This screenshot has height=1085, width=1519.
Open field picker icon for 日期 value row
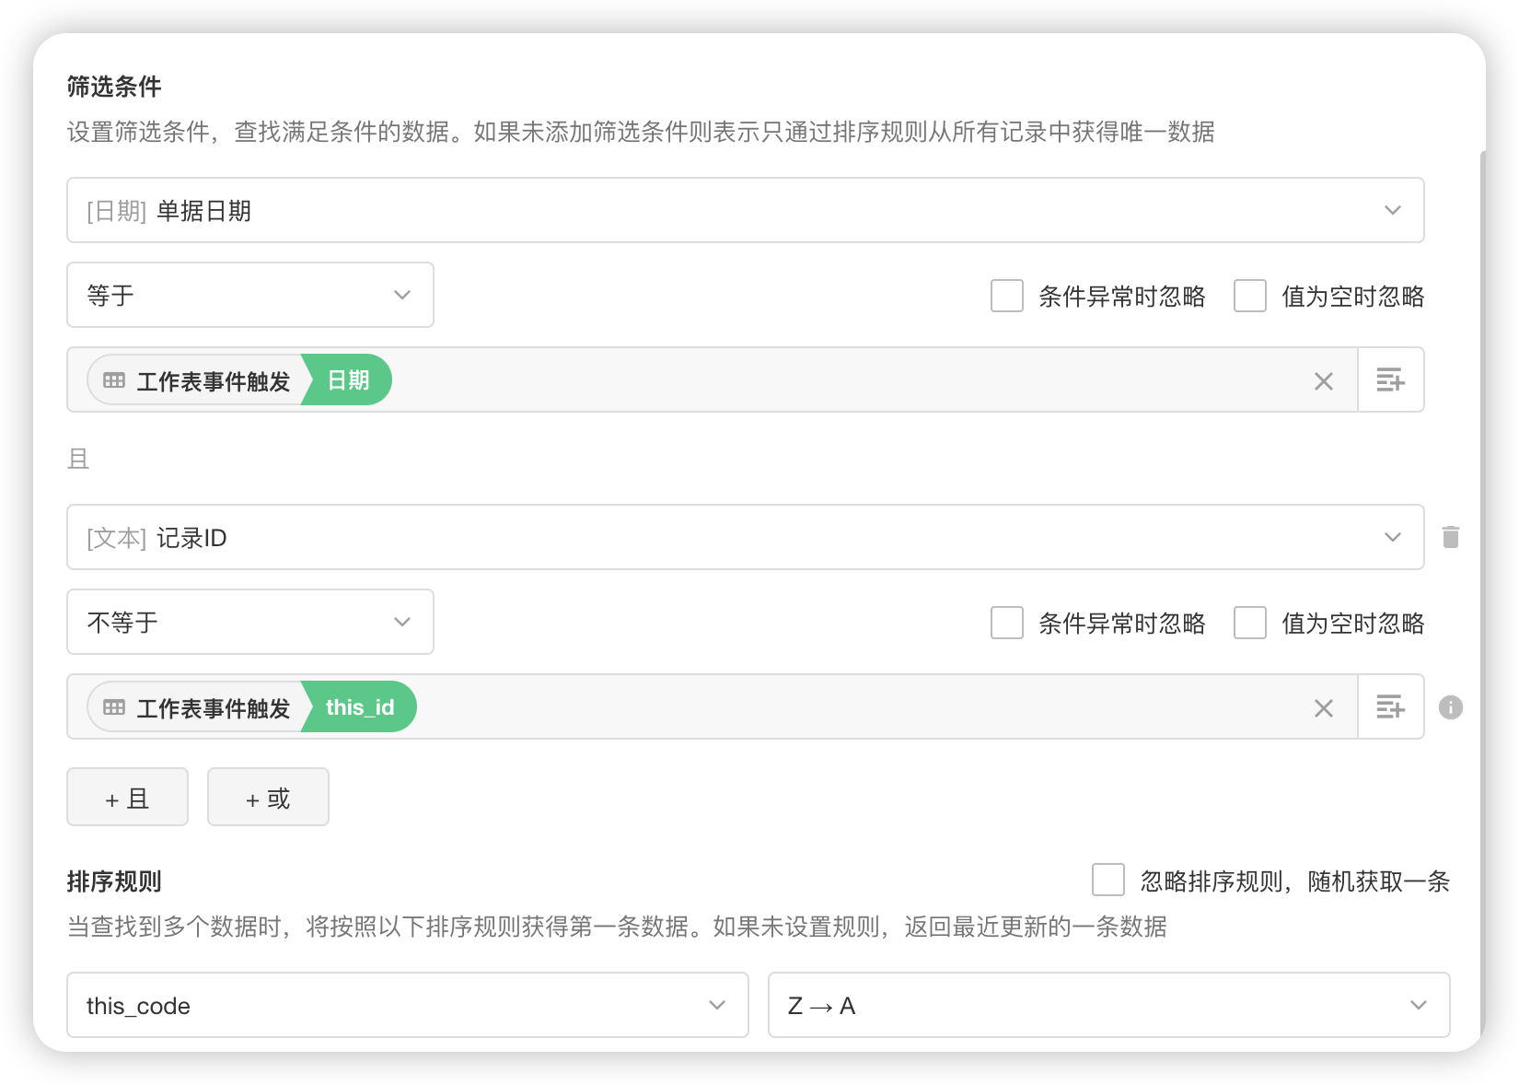1390,379
